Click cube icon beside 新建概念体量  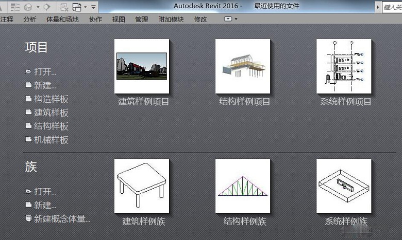(x=28, y=219)
